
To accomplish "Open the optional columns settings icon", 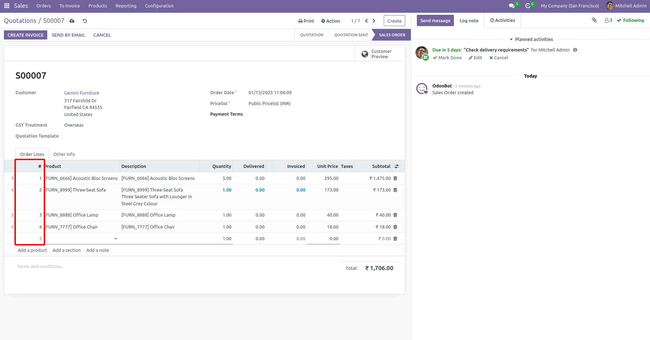I will [397, 166].
